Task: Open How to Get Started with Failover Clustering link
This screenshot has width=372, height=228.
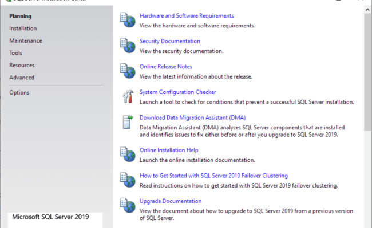Action: pyautogui.click(x=213, y=176)
